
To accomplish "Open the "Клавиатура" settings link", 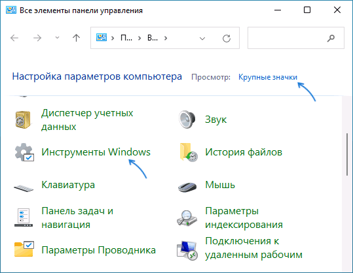I will pyautogui.click(x=68, y=185).
